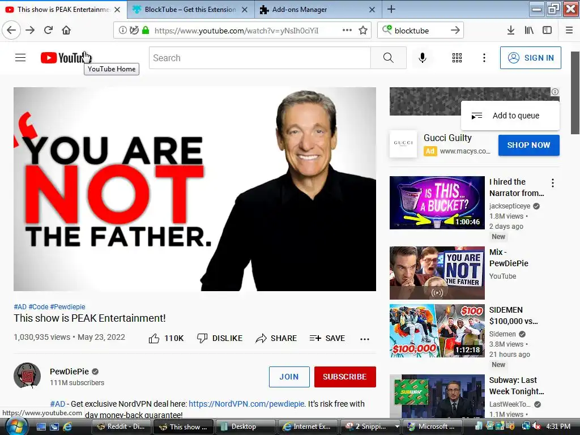
Task: Click the 4:31 PM taskbar clock
Action: [x=558, y=427]
